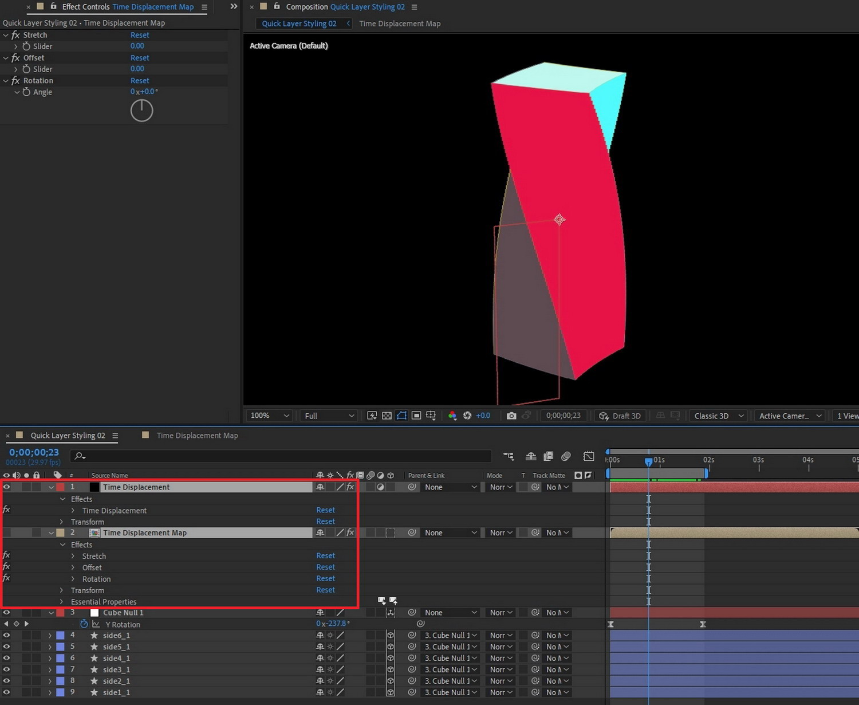Hide the Time Displacement layer with its eye icon
Image resolution: width=859 pixels, height=705 pixels.
7,487
